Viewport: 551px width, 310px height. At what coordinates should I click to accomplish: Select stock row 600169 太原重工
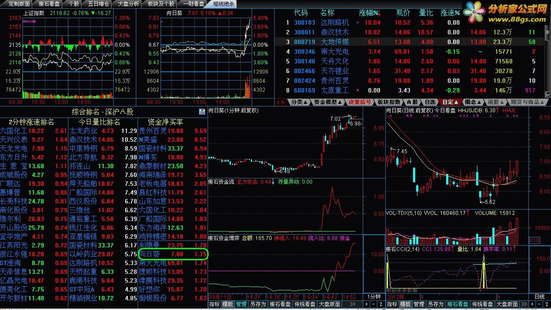[x=410, y=90]
